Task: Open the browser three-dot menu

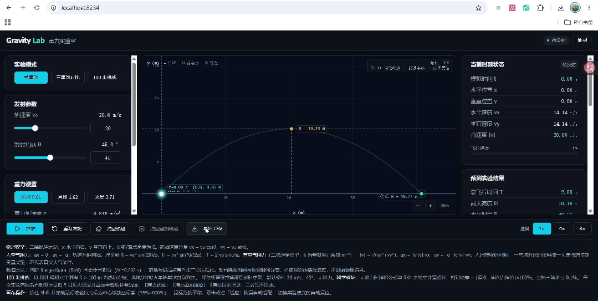Action: pyautogui.click(x=589, y=8)
